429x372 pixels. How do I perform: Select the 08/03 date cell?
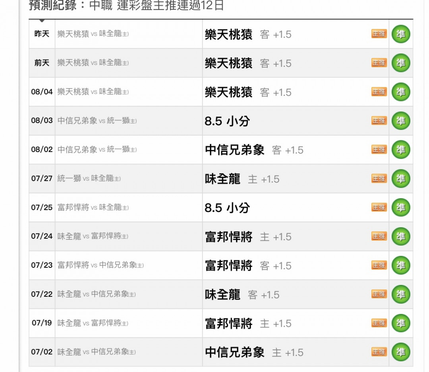pos(42,121)
